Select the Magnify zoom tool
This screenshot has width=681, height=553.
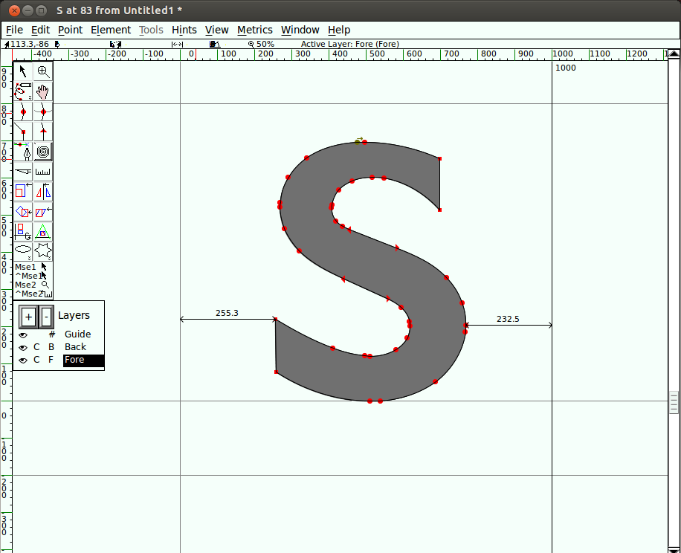(x=43, y=72)
